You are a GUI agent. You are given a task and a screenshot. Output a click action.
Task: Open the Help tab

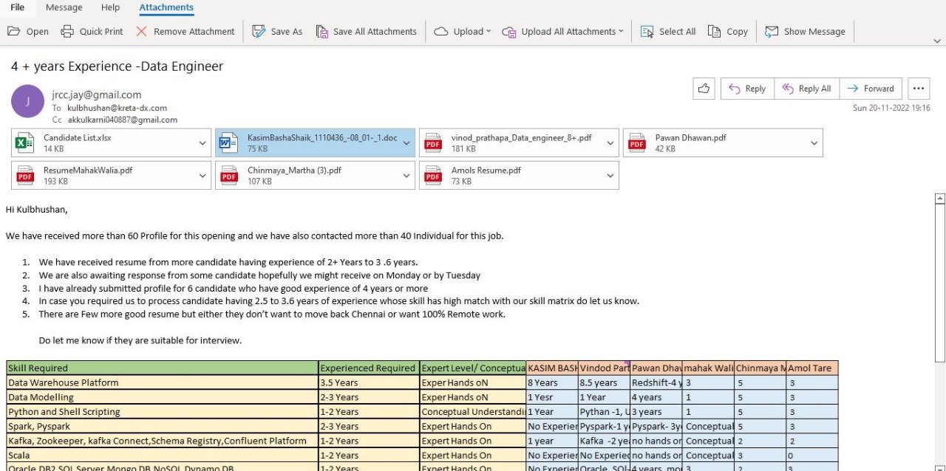110,7
